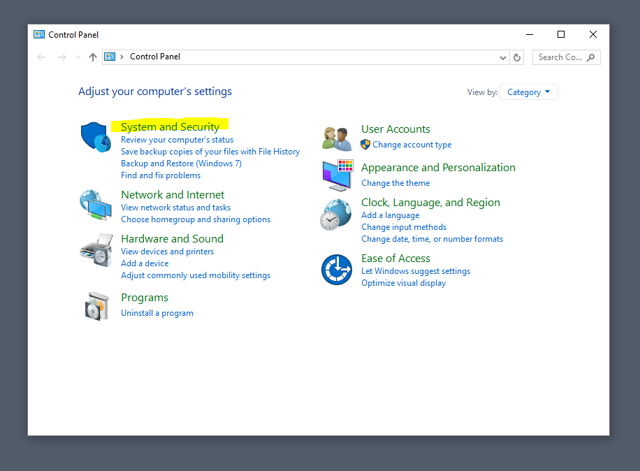Click the UAC shield beside Change account type
640x471 pixels.
click(x=365, y=145)
